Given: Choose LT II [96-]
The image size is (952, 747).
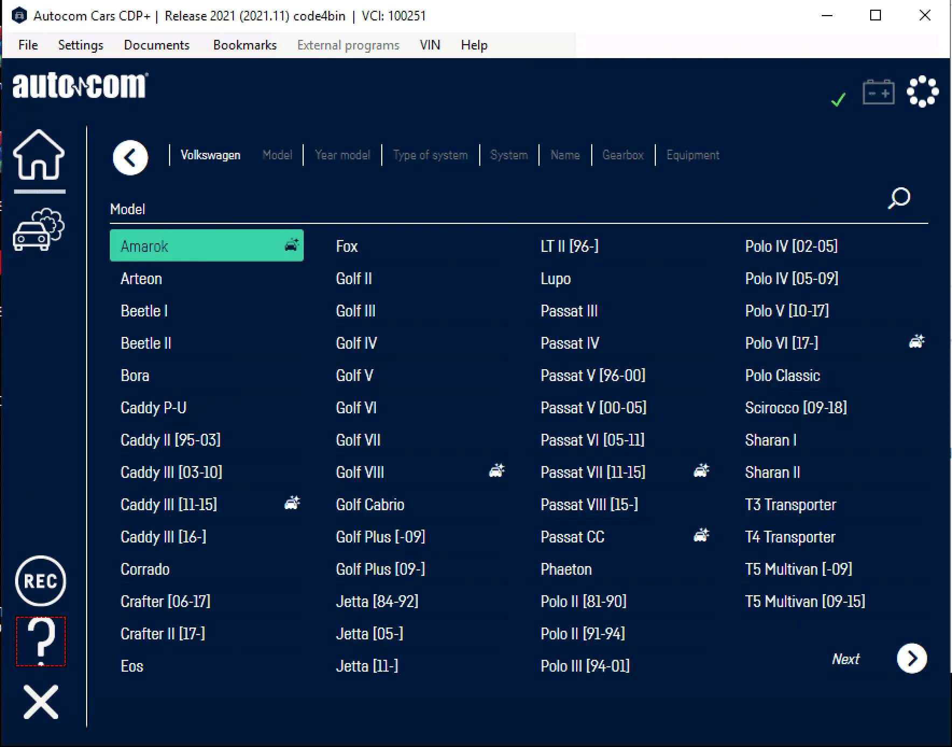Looking at the screenshot, I should [570, 246].
